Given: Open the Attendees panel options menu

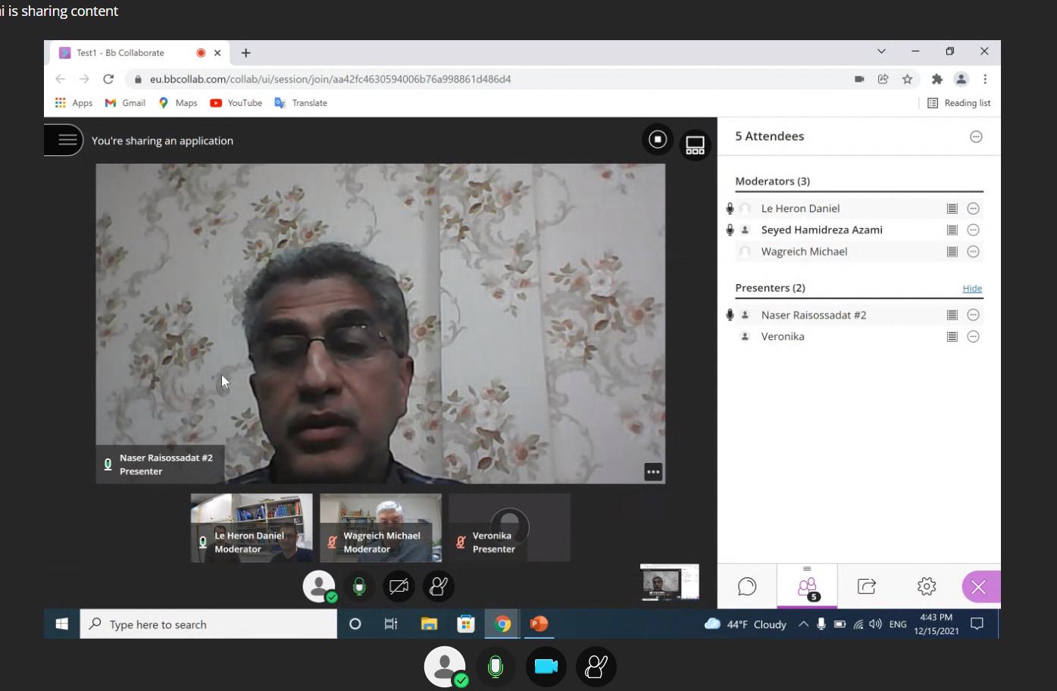Looking at the screenshot, I should point(976,137).
